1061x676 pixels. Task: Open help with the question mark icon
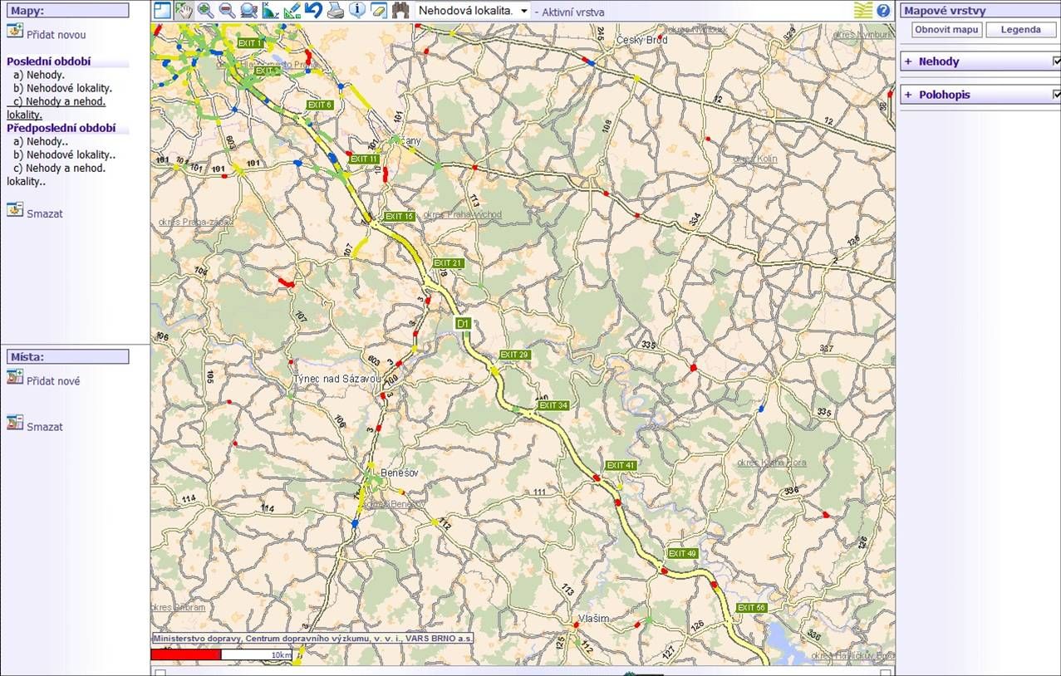(x=883, y=10)
